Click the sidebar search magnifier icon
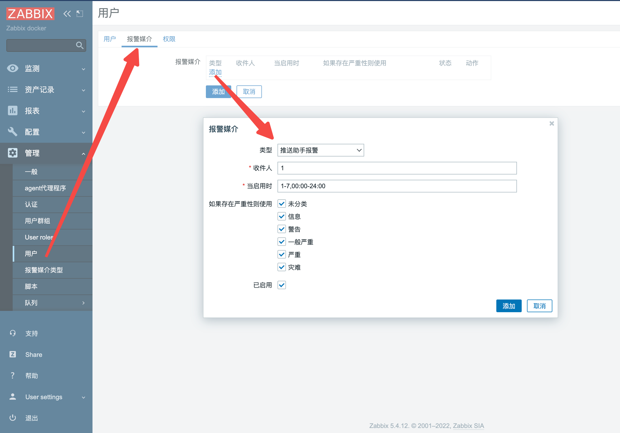 tap(80, 45)
